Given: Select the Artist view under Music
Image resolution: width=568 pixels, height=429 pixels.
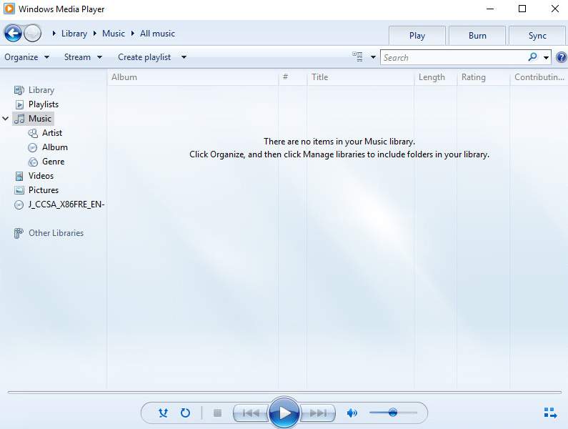Looking at the screenshot, I should point(52,133).
